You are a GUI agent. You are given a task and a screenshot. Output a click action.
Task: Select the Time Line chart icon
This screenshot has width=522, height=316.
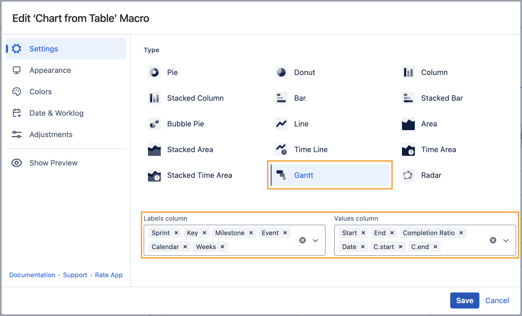[281, 149]
